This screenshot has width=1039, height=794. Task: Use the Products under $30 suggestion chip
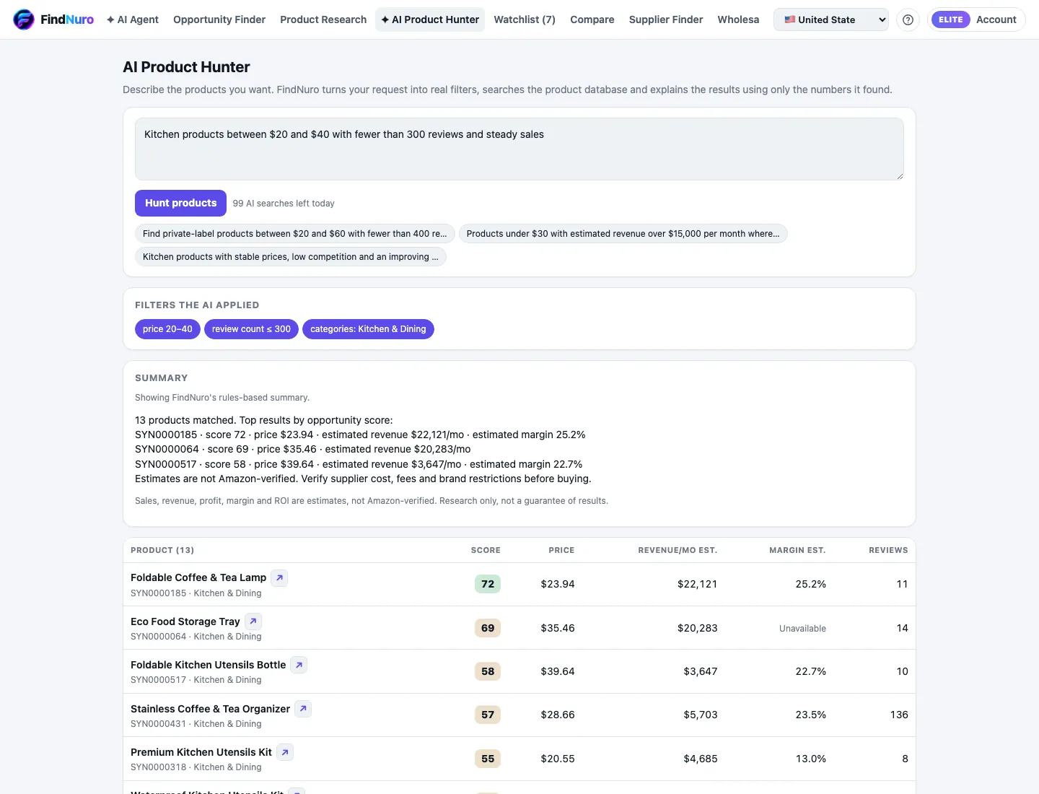click(x=623, y=234)
